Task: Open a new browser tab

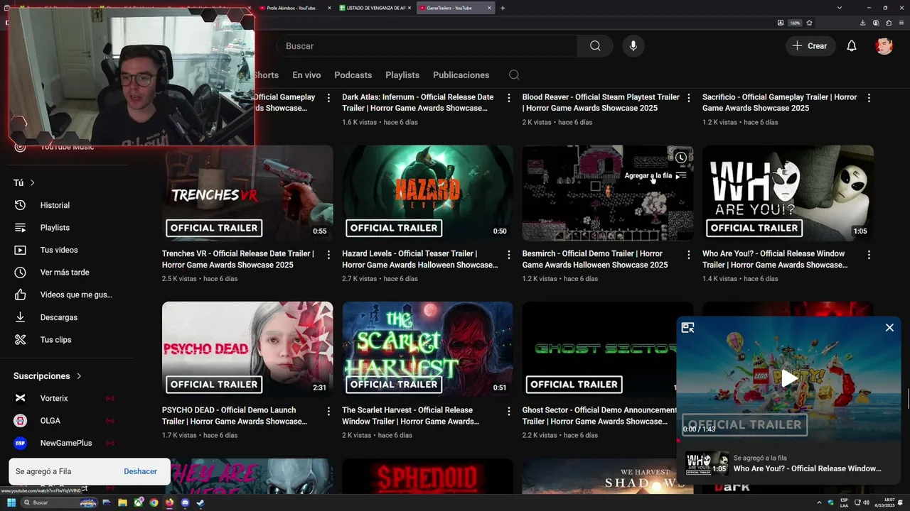Action: tap(503, 8)
